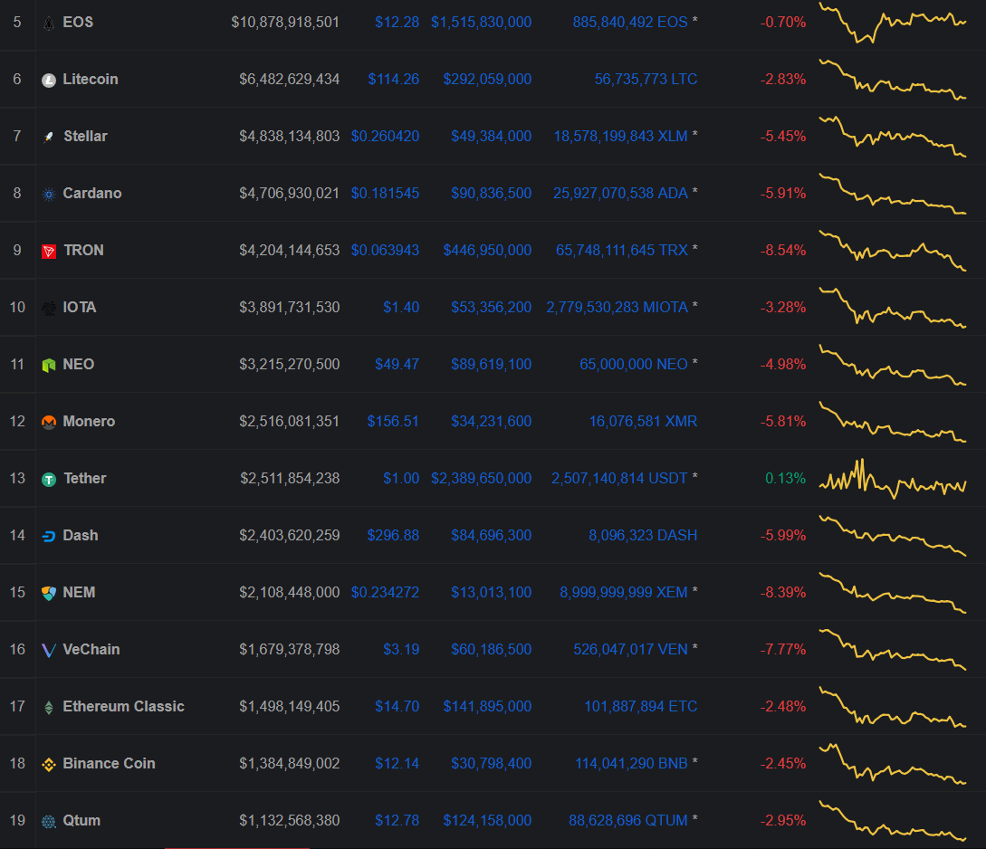Viewport: 986px width, 849px height.
Task: Click the green Tether logo icon
Action: pyautogui.click(x=48, y=480)
